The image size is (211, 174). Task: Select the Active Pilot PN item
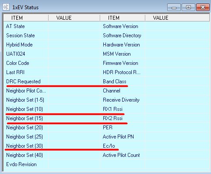coord(118,137)
